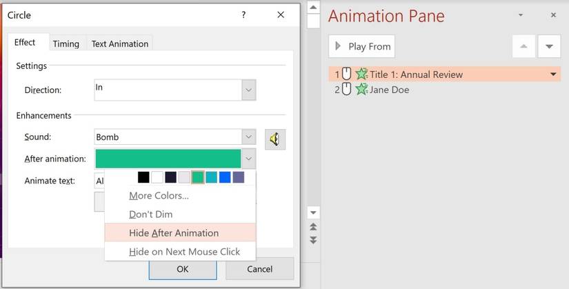
Task: Choose More Colors... option
Action: 159,196
